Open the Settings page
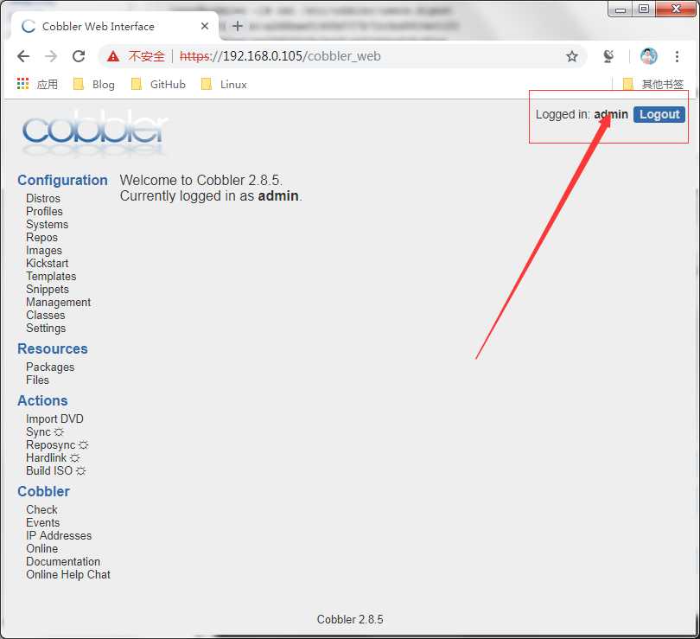This screenshot has width=700, height=639. point(46,329)
